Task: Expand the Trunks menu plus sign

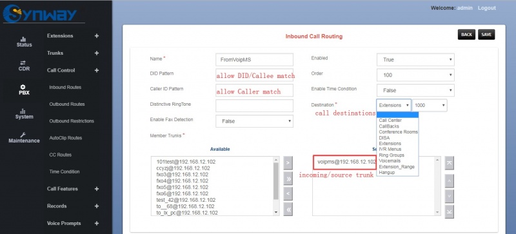Action: coord(96,53)
